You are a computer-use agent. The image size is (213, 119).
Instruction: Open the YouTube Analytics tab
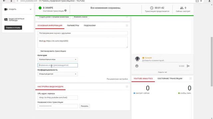[x=143, y=79]
